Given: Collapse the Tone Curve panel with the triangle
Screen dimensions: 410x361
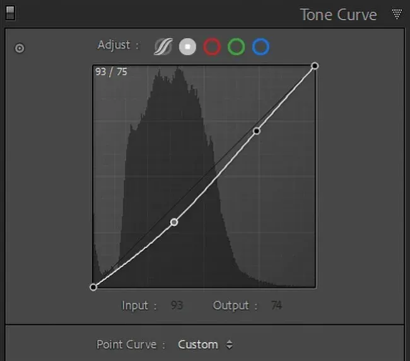Looking at the screenshot, I should coord(397,13).
